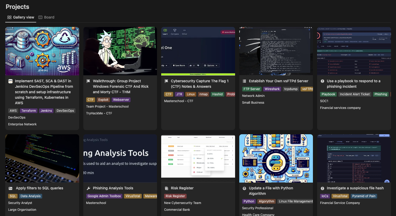Click the Exploit tag
The height and width of the screenshot is (216, 396).
point(103,100)
